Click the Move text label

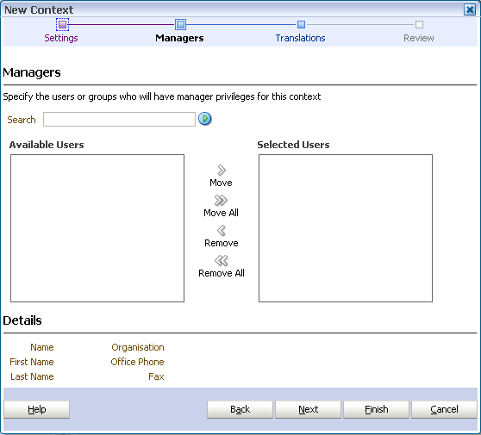221,183
